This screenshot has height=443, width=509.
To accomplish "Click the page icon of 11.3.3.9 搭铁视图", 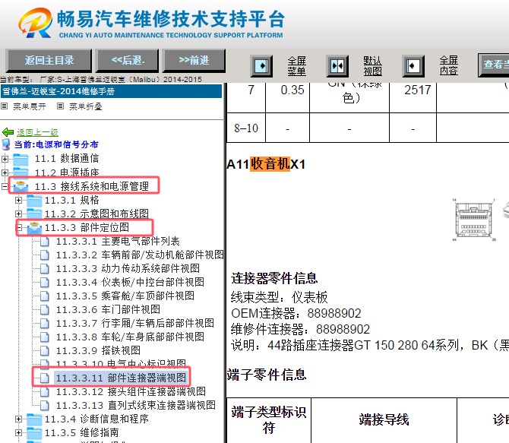I will pos(45,351).
